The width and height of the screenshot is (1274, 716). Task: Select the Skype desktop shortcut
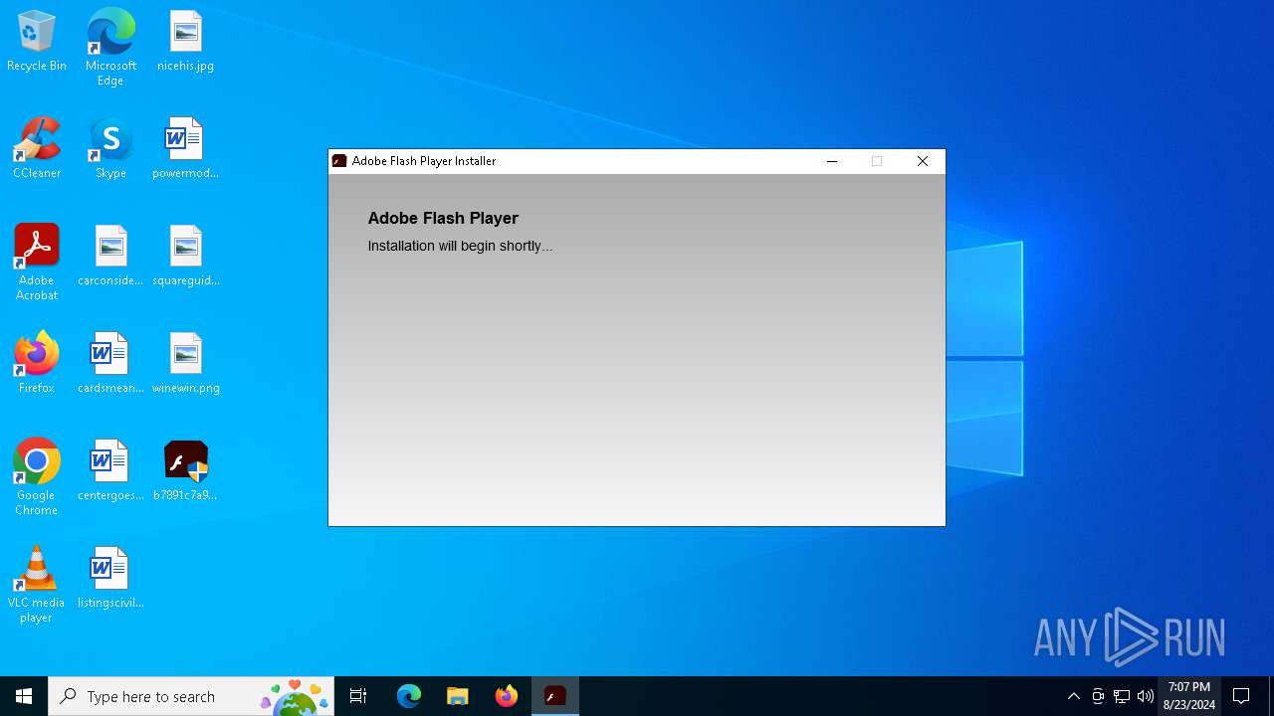click(x=110, y=149)
